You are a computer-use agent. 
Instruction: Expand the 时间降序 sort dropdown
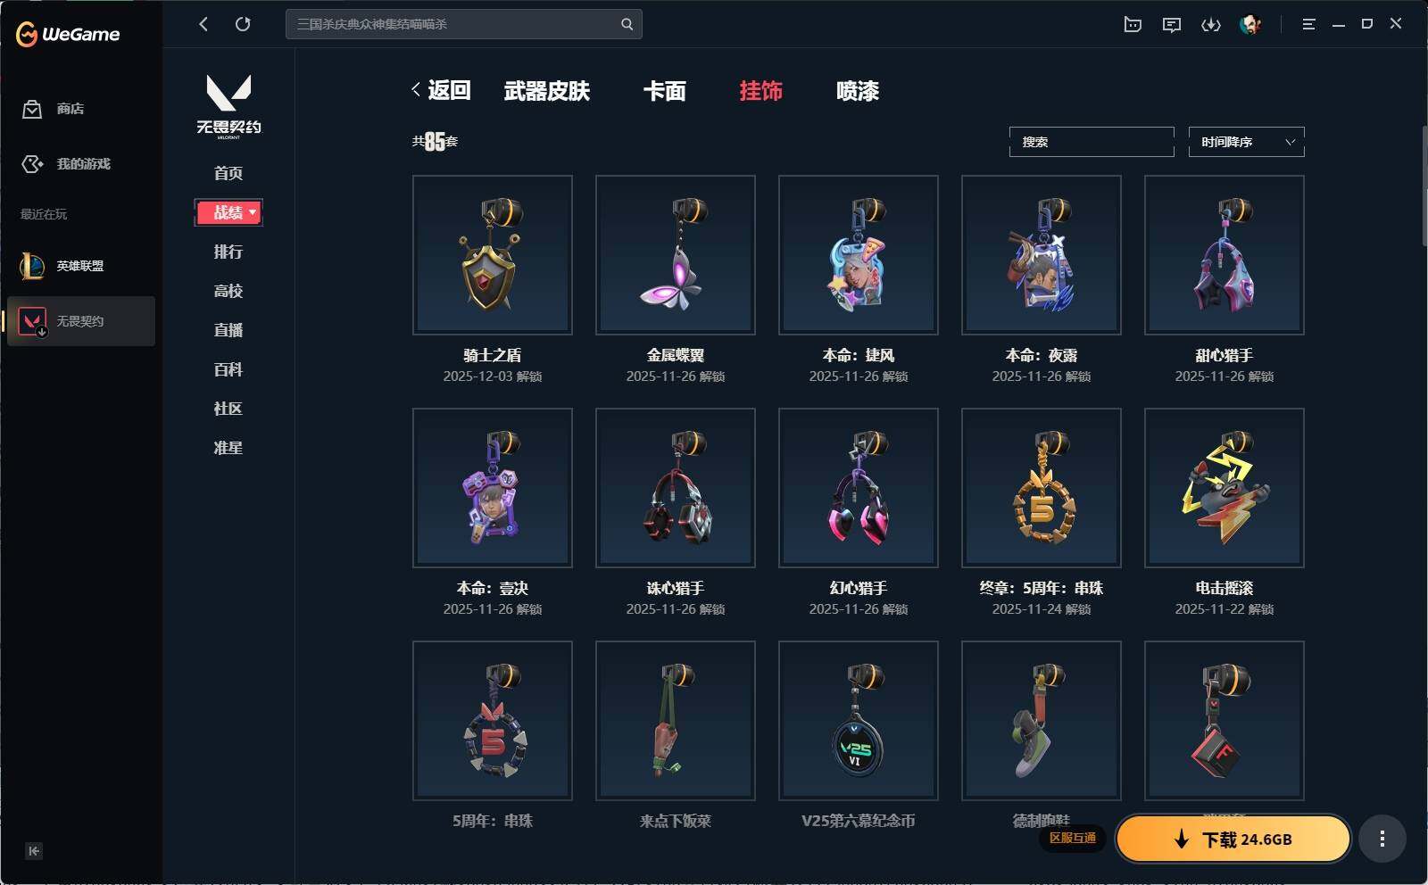pyautogui.click(x=1246, y=142)
